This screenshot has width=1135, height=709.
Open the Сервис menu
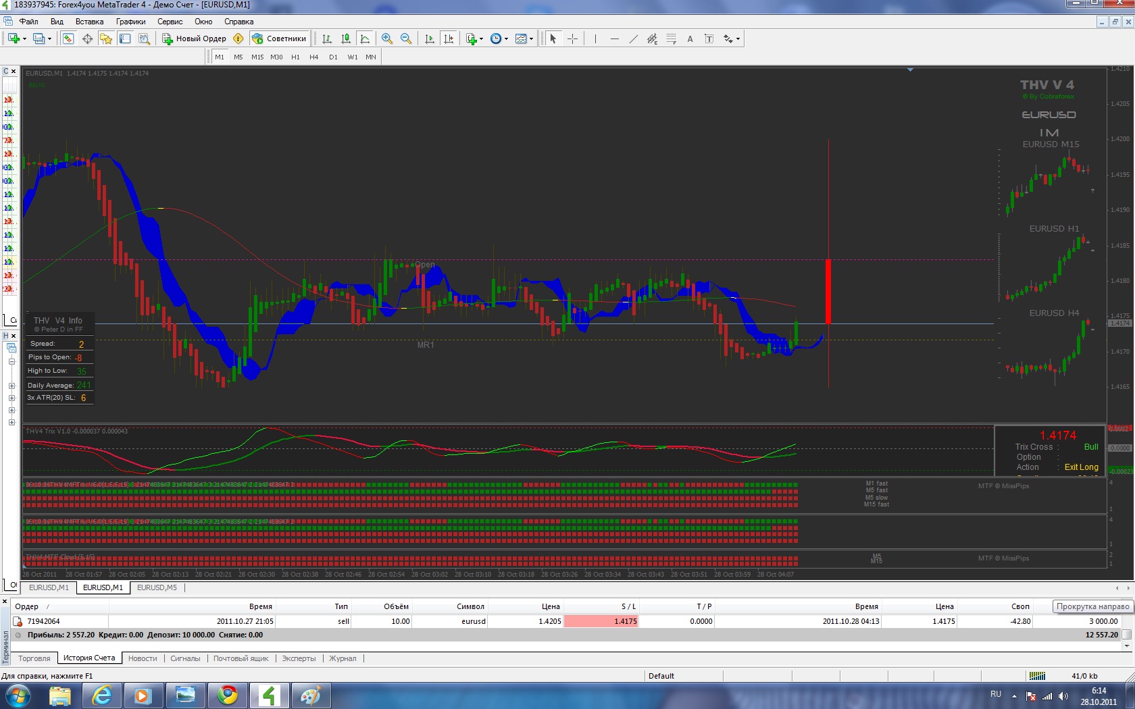coord(170,22)
